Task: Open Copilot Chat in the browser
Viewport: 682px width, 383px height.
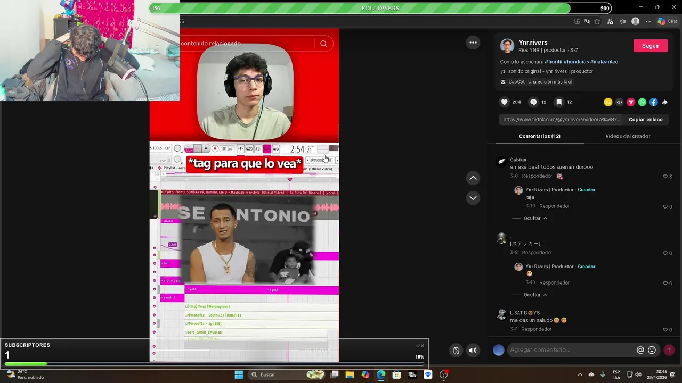Action: 668,21
